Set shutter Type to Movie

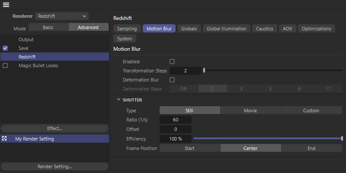click(250, 111)
